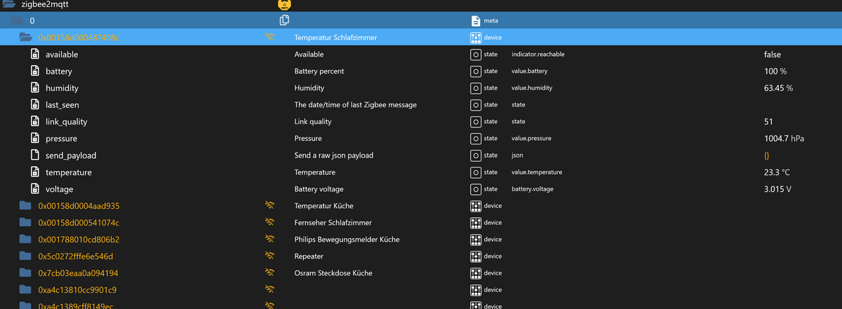Click device icon in Philips Bewegungsmelder row
The height and width of the screenshot is (309, 842).
476,239
